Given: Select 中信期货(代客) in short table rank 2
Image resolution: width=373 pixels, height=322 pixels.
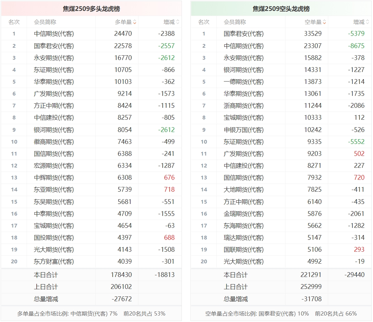Looking at the screenshot, I should [x=243, y=46].
